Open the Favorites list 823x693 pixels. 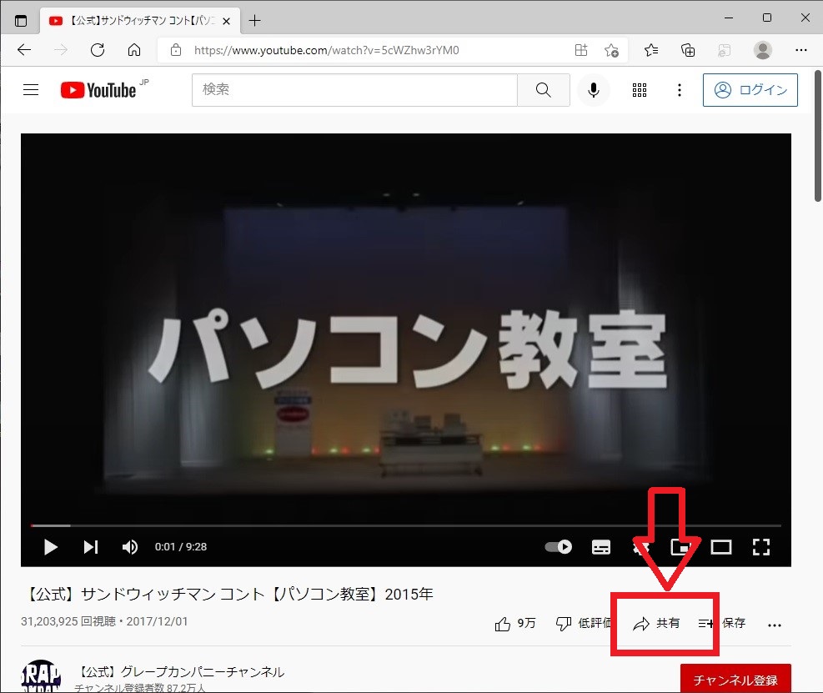(x=651, y=50)
